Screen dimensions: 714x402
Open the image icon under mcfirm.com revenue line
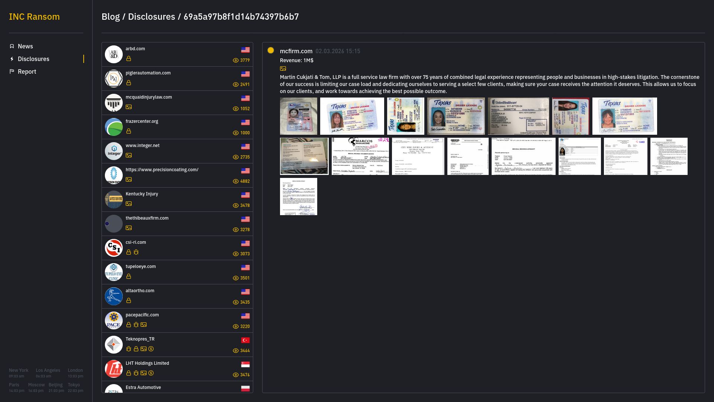click(x=283, y=68)
